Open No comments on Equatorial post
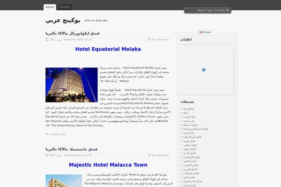Image resolution: width=281 pixels, height=187 pixels. point(160,39)
